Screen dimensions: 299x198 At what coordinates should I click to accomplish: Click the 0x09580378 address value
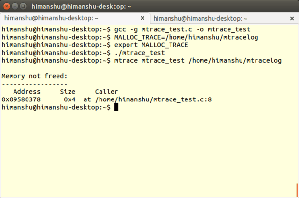tap(21, 99)
